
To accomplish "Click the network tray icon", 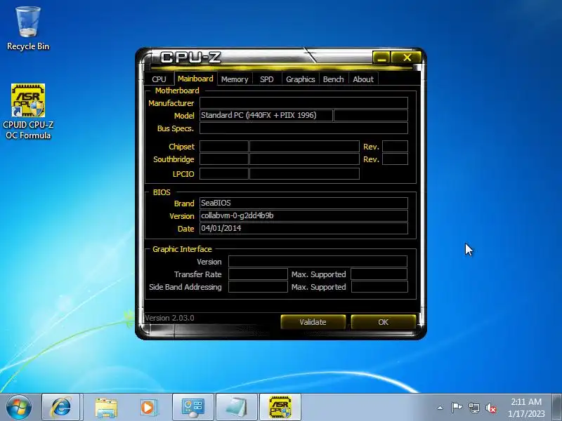I will pyautogui.click(x=473, y=408).
